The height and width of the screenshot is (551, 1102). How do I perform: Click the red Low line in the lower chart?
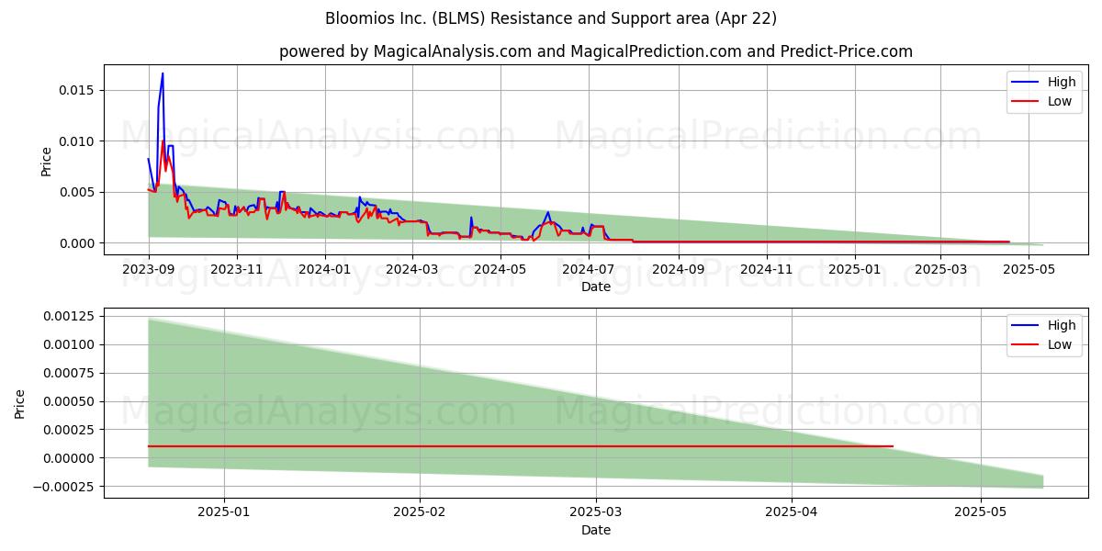coord(520,446)
